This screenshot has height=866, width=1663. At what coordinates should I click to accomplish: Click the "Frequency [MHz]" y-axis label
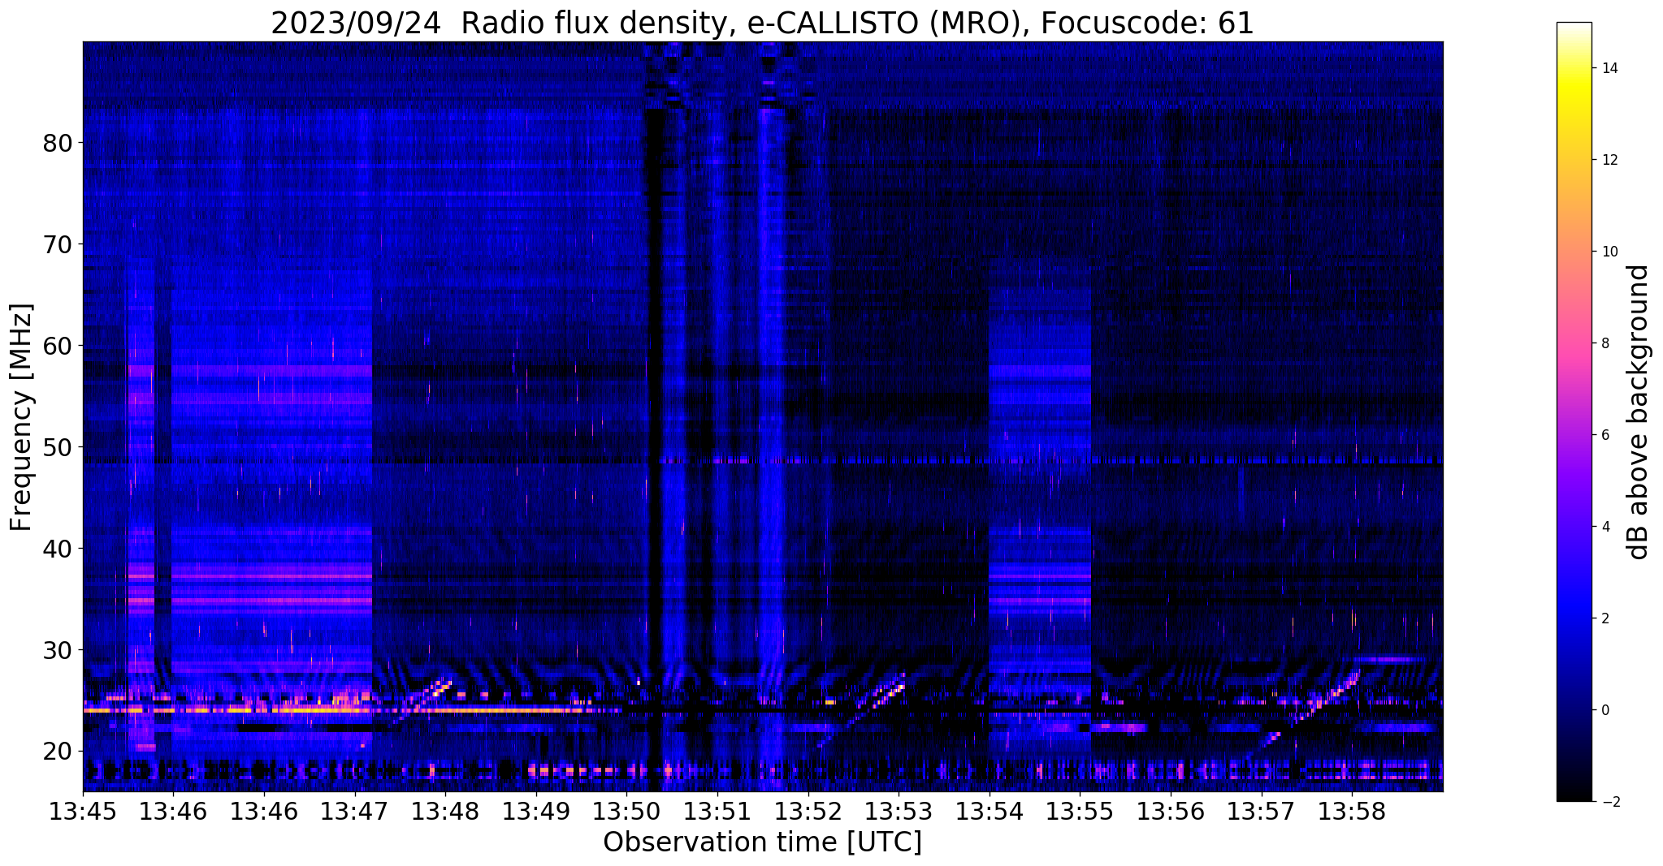tap(21, 417)
